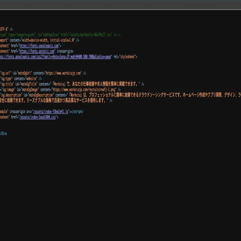The image size is (241, 241).
Task: Click the og:type content "website" value
Action: point(31,79)
